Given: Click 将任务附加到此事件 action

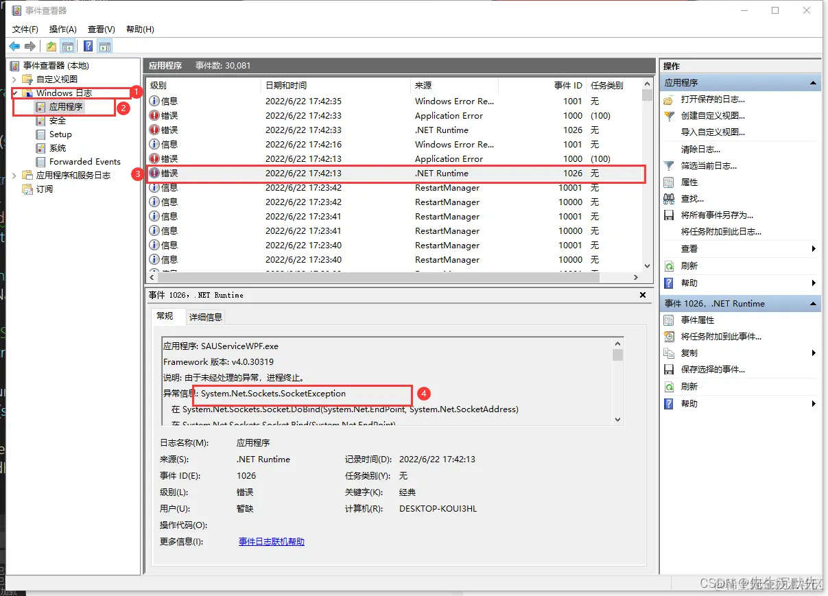Looking at the screenshot, I should click(x=721, y=337).
